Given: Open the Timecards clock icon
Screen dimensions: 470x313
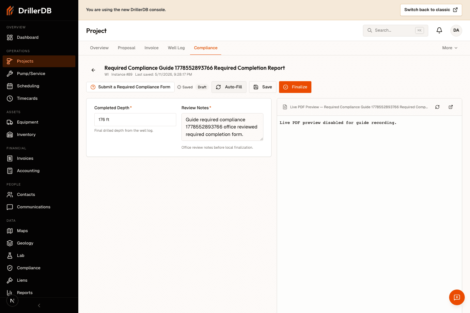Looking at the screenshot, I should point(10,98).
